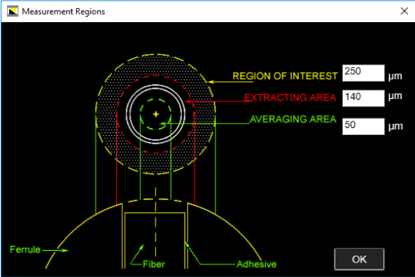Click the 'EXTRACTING AREA' label
The height and width of the screenshot is (277, 415).
[290, 98]
